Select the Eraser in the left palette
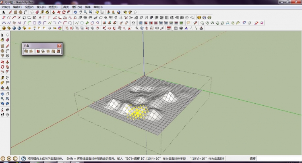This screenshot has width=302, height=163. [7, 40]
